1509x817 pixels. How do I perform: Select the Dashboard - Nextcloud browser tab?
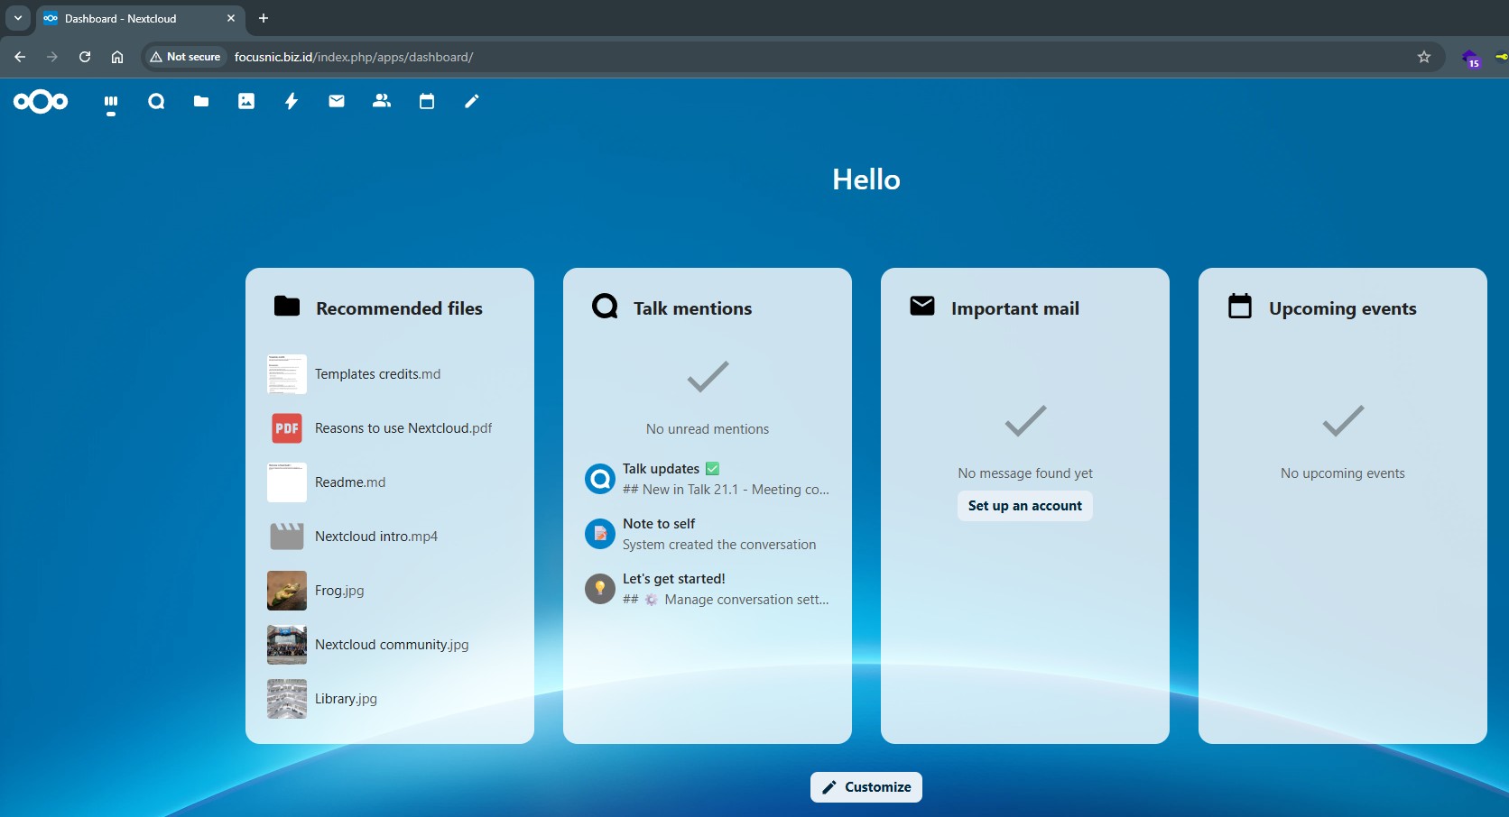tap(135, 19)
